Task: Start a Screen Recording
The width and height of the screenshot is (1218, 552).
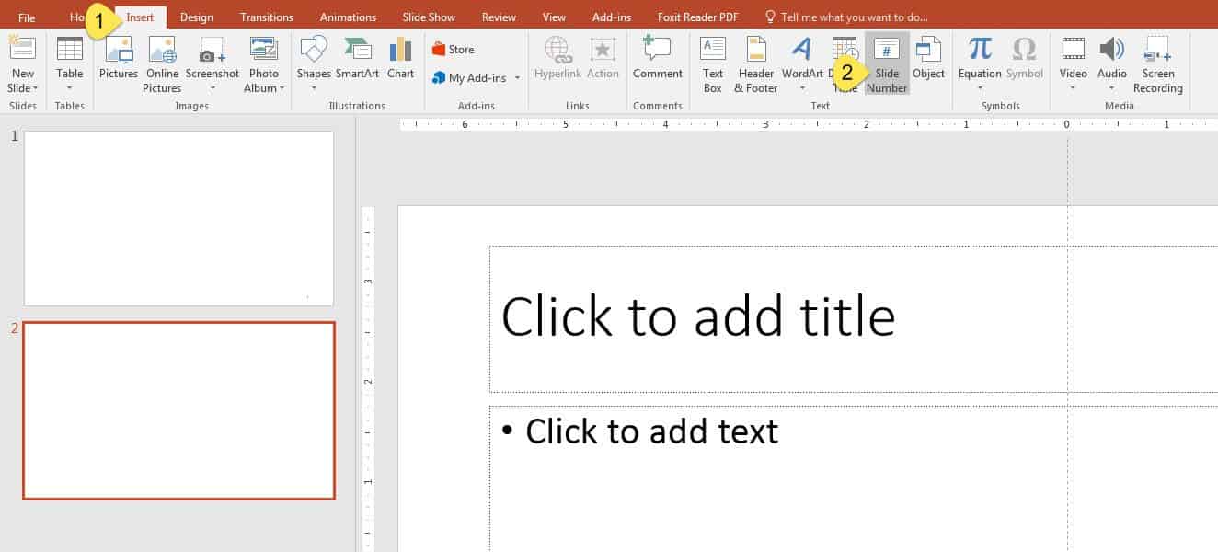Action: pyautogui.click(x=1157, y=64)
